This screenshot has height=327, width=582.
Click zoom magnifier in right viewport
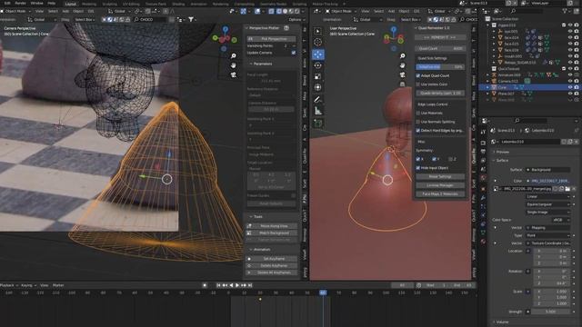pyautogui.click(x=402, y=56)
